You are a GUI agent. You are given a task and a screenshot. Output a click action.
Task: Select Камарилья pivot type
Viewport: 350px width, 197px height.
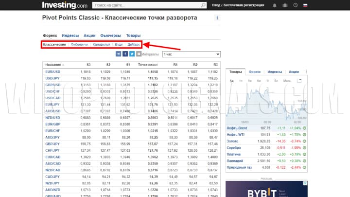(x=102, y=44)
